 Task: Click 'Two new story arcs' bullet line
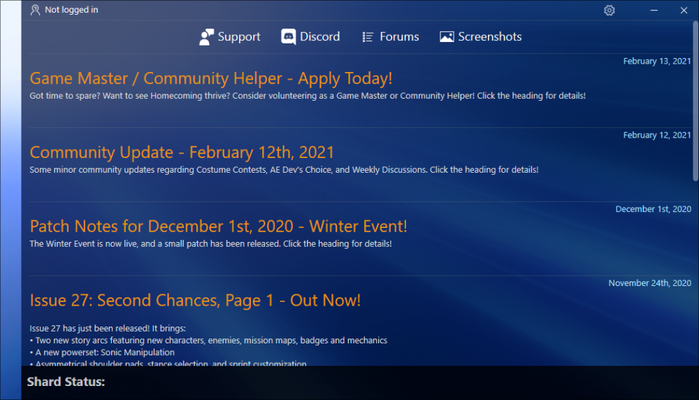pyautogui.click(x=208, y=341)
